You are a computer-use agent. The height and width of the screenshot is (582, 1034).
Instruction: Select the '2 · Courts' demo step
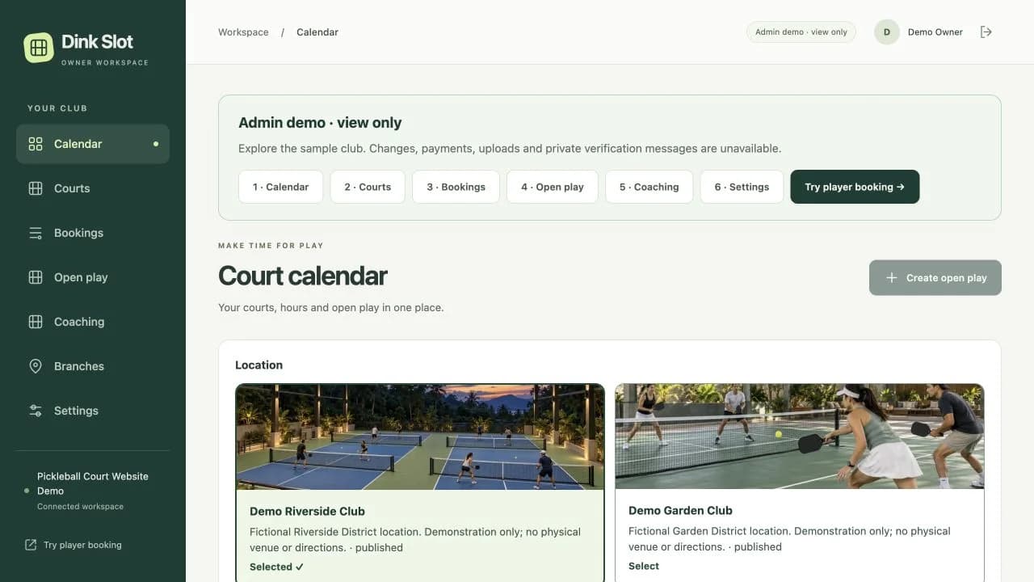click(368, 187)
